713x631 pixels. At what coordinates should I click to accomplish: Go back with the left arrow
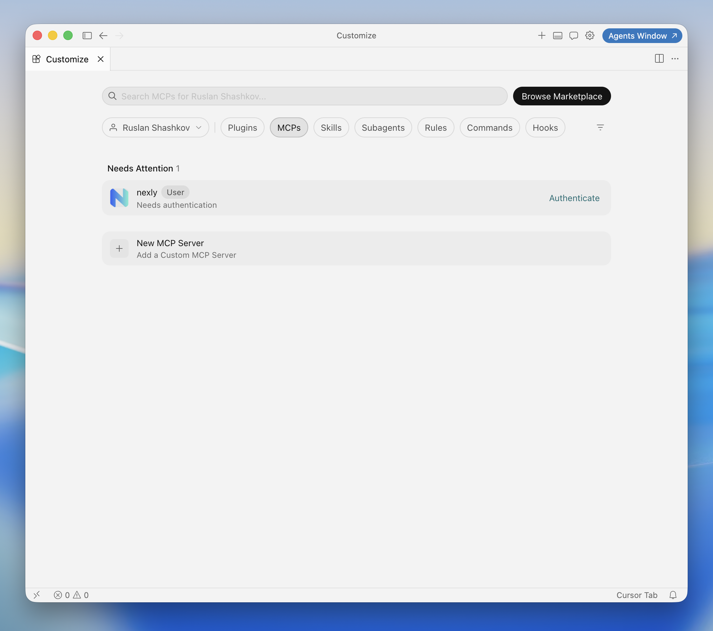103,36
